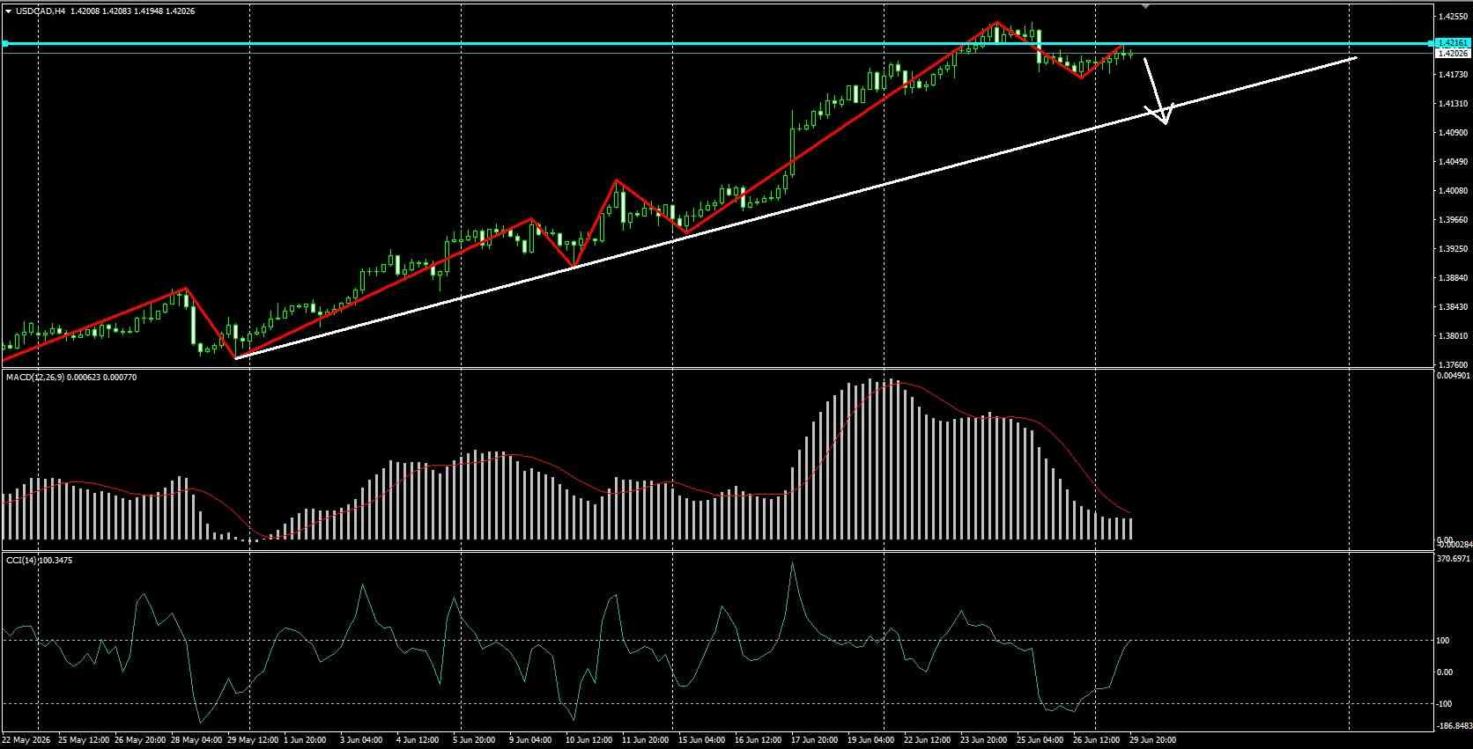
Task: Click 1.41730 on the price axis
Action: [1453, 75]
